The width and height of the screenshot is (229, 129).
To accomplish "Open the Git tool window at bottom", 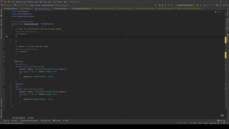I will pos(6,121).
